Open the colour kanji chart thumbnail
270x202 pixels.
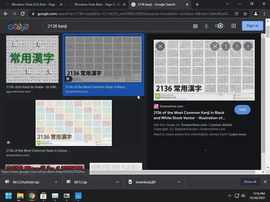click(74, 123)
